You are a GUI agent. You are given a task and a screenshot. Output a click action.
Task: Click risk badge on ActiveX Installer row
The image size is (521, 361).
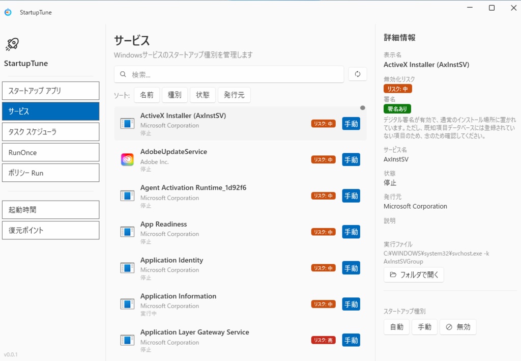[323, 124]
